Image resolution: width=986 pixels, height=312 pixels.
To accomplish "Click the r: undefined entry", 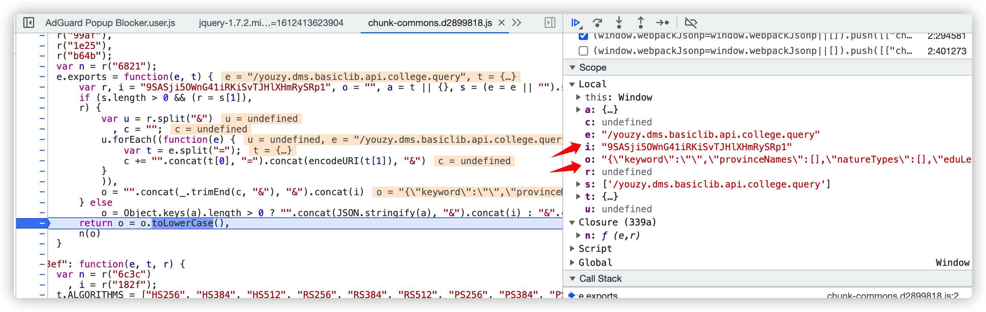I will tap(618, 172).
